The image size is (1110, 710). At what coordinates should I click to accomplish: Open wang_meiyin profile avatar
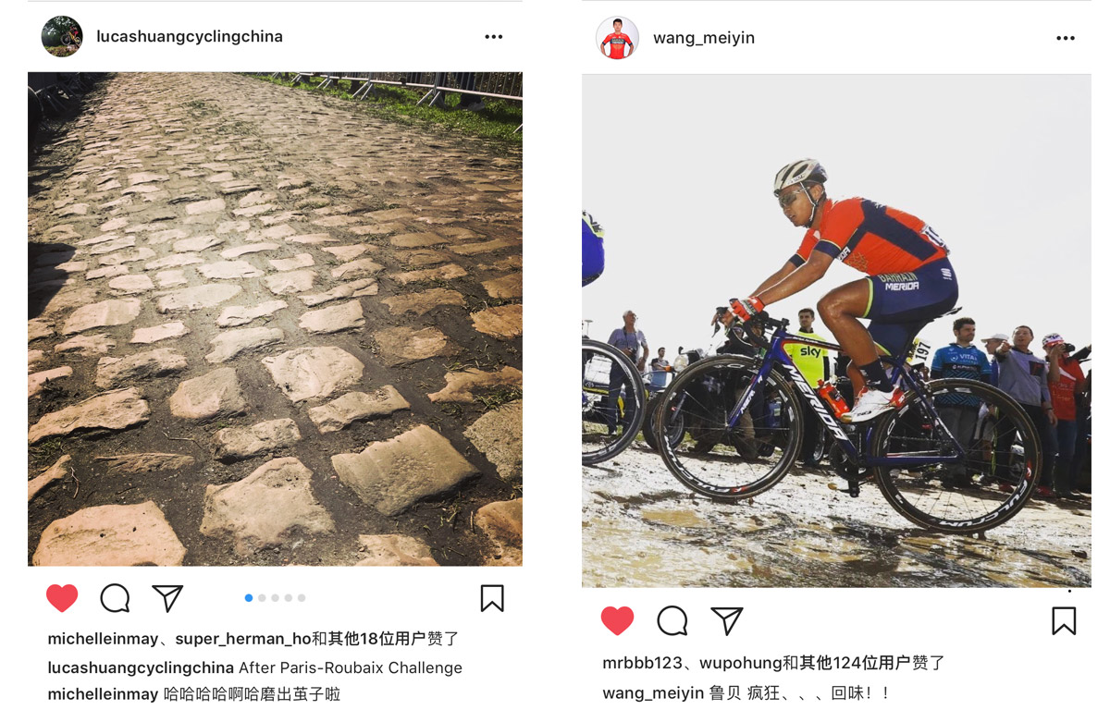click(x=617, y=38)
